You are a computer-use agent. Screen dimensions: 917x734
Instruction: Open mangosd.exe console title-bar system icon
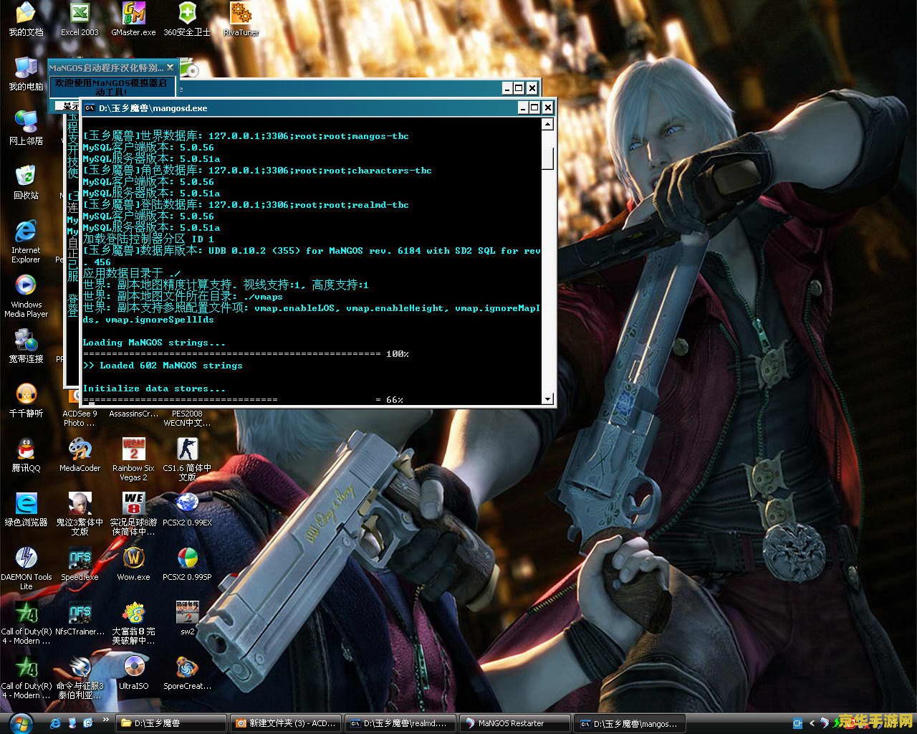[90, 108]
